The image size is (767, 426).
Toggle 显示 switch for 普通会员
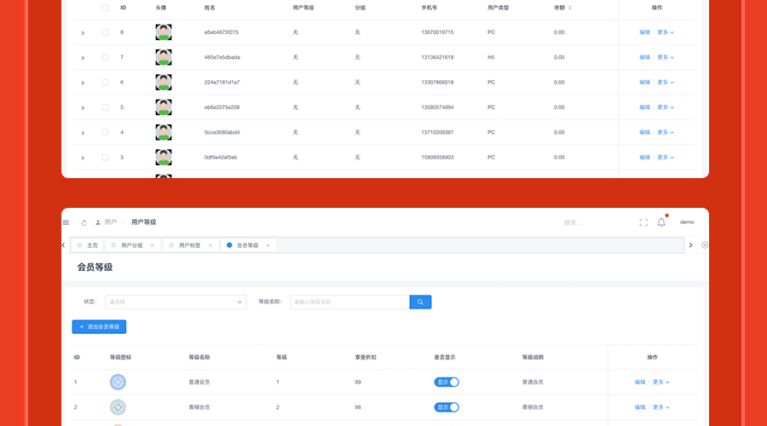446,382
